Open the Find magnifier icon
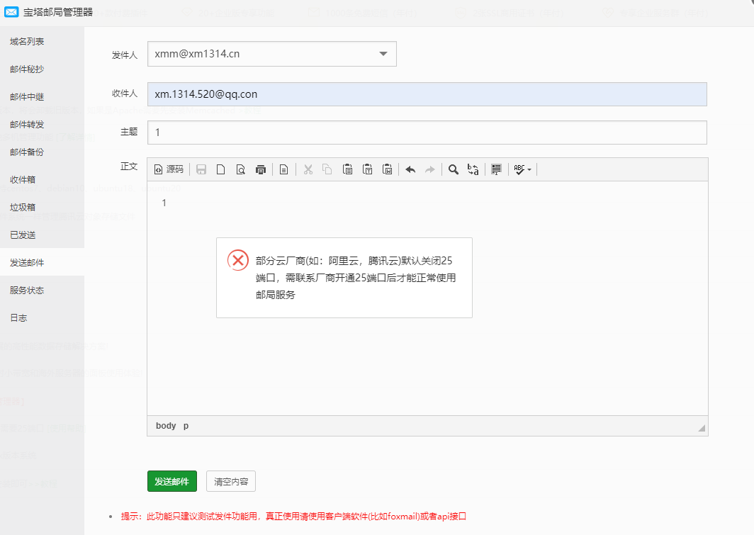 pyautogui.click(x=453, y=169)
